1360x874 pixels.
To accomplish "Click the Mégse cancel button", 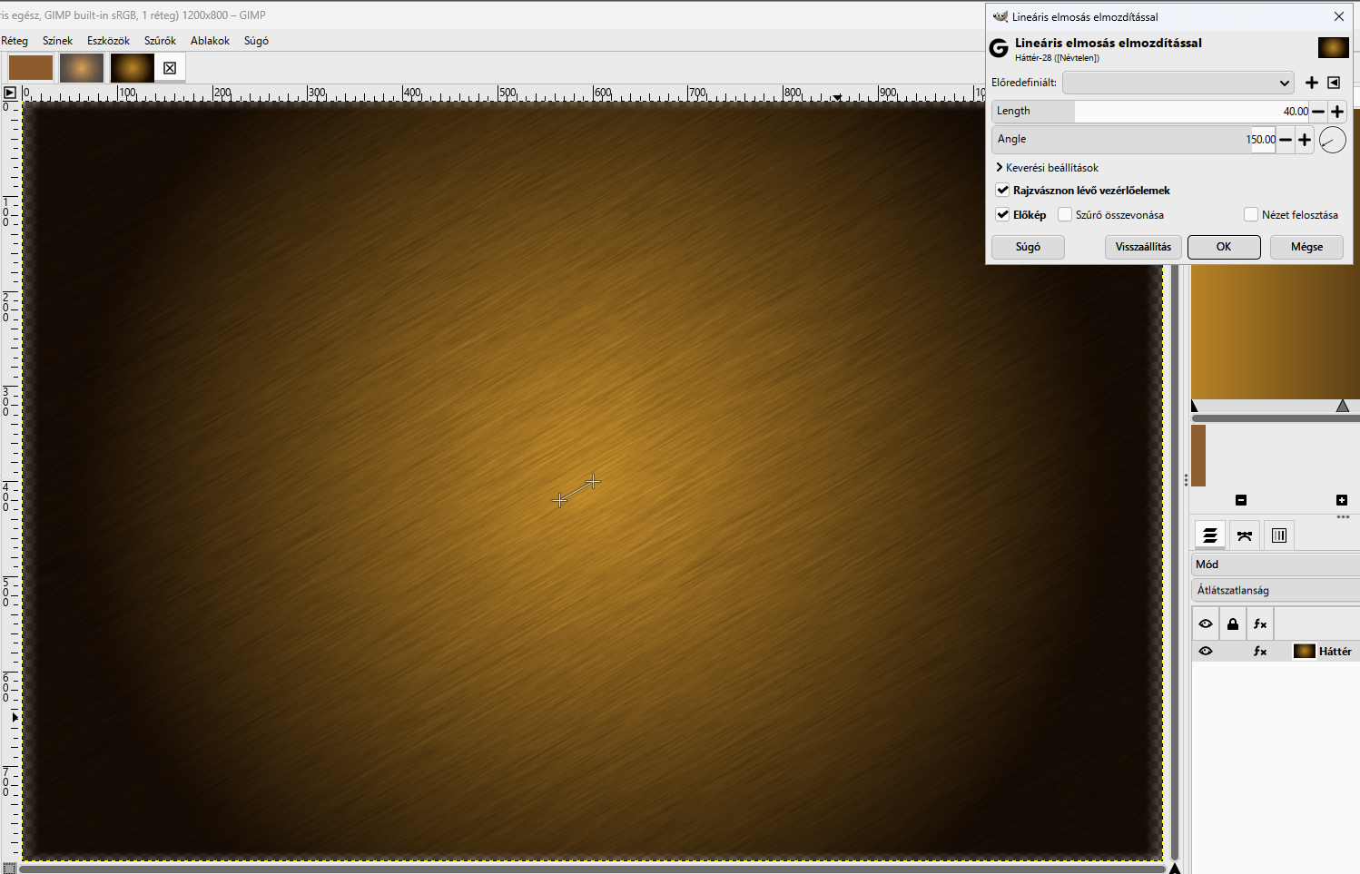I will [x=1306, y=247].
